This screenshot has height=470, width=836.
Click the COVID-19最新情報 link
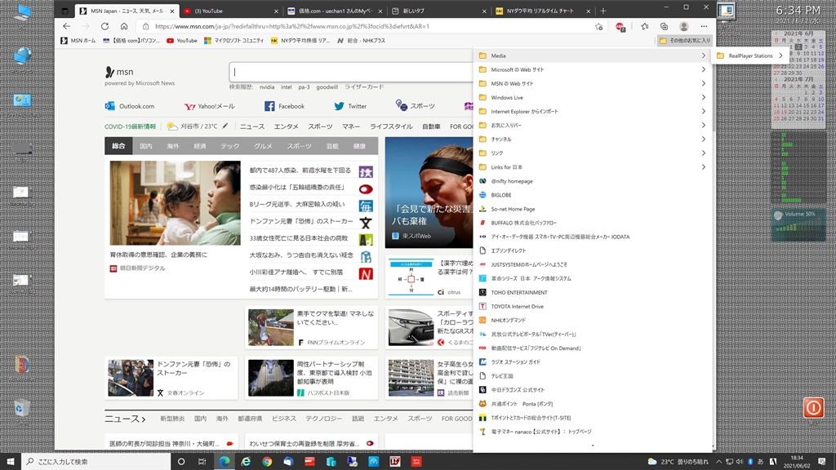pos(130,126)
